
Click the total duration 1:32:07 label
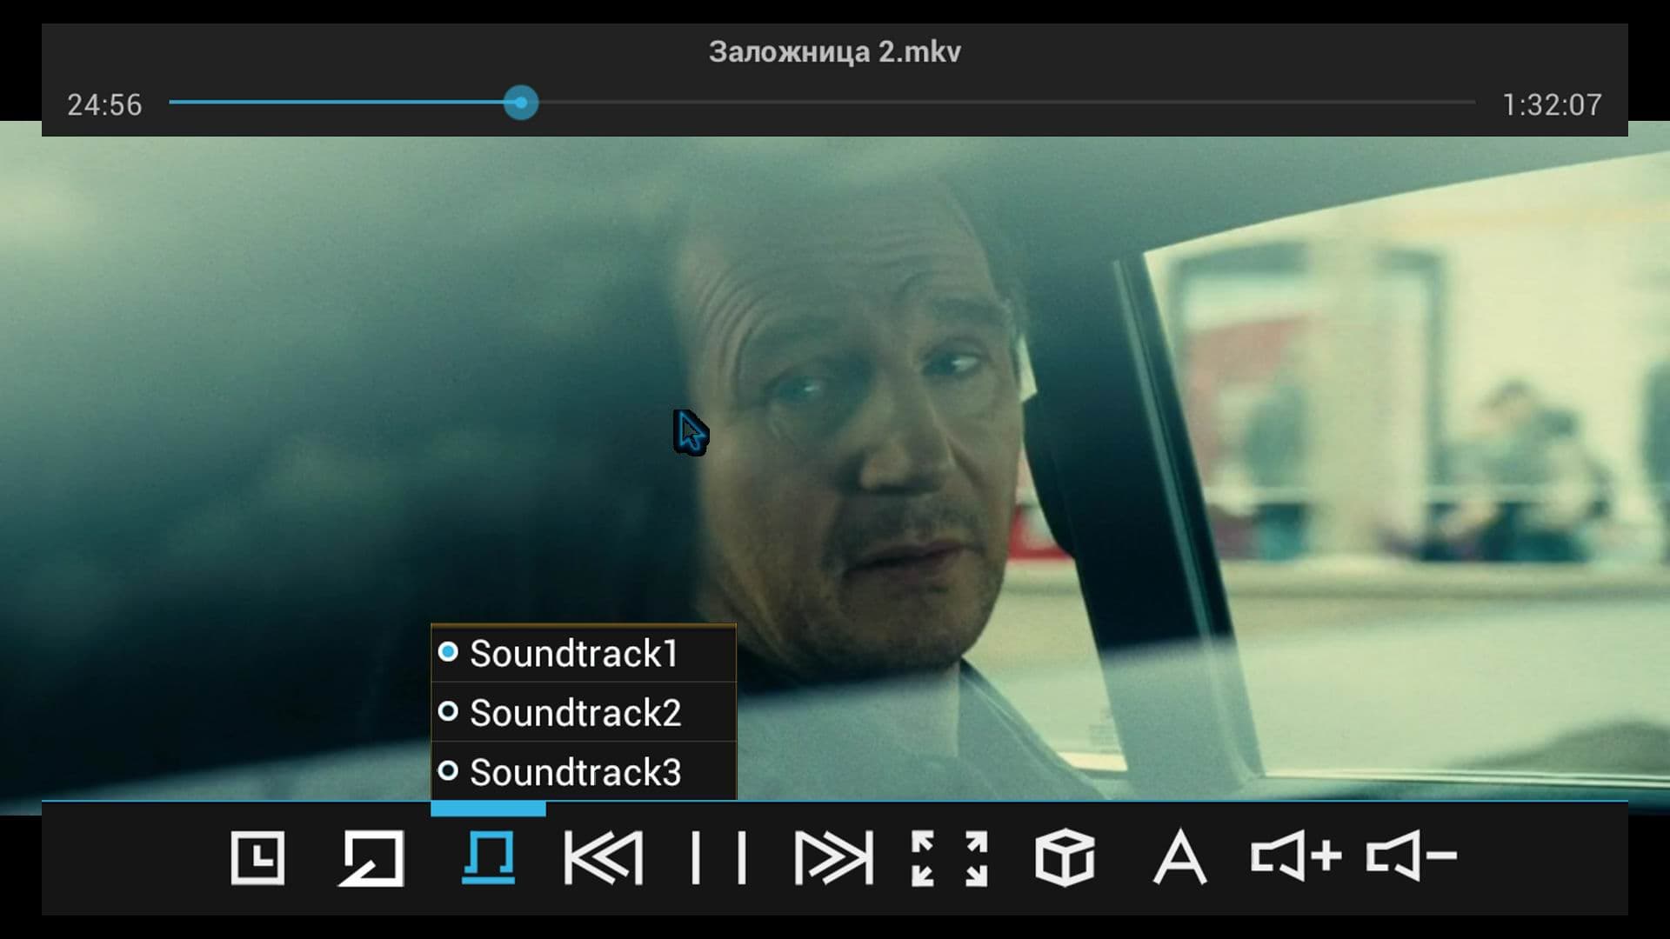(x=1552, y=105)
